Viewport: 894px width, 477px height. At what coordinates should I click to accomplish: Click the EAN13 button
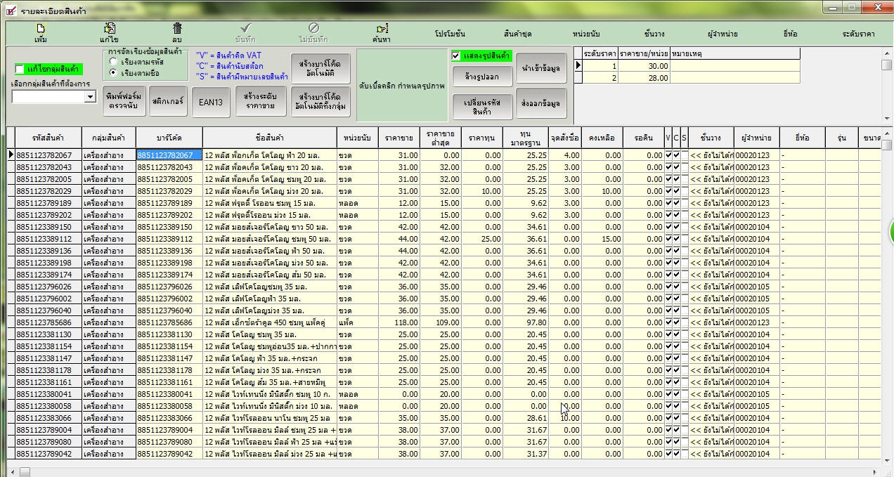click(x=210, y=102)
